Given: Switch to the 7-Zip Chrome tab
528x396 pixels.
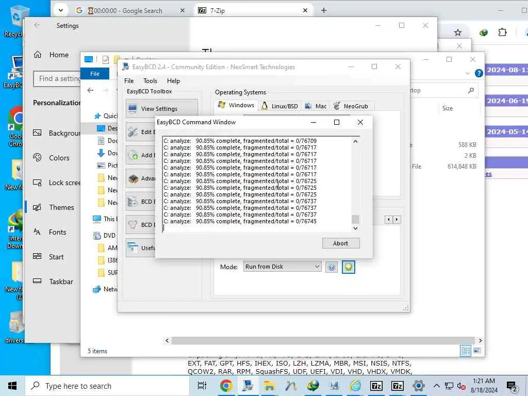Looking at the screenshot, I should pos(253,10).
